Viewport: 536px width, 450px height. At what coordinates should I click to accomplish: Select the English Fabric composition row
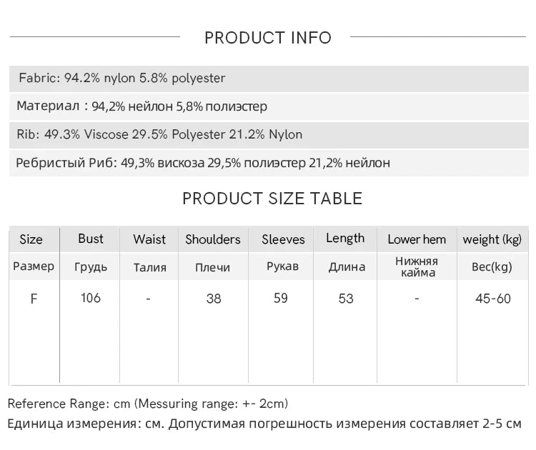pyautogui.click(x=122, y=78)
